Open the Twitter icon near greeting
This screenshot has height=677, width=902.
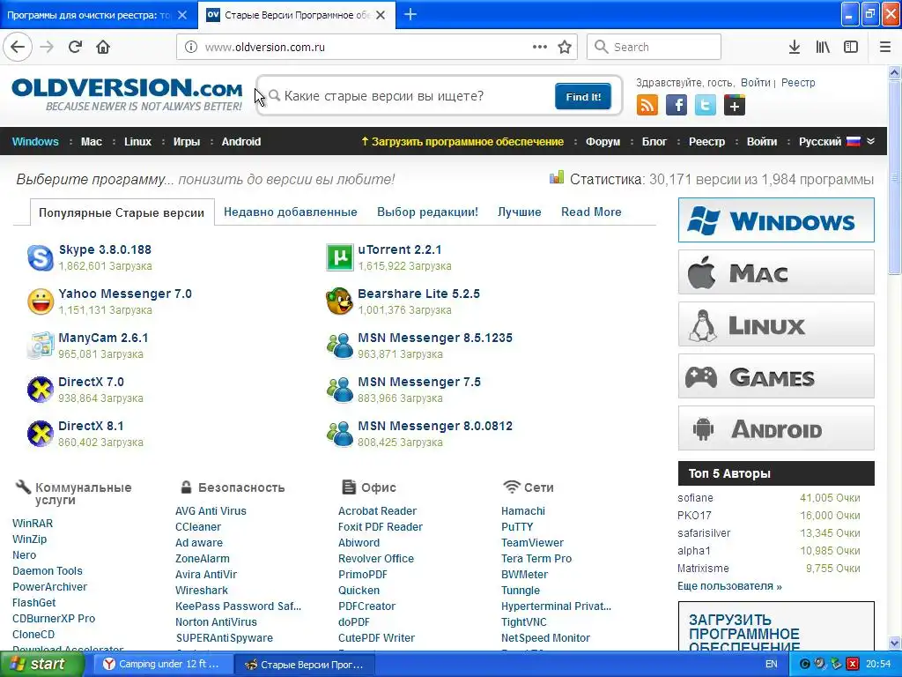[x=706, y=106]
